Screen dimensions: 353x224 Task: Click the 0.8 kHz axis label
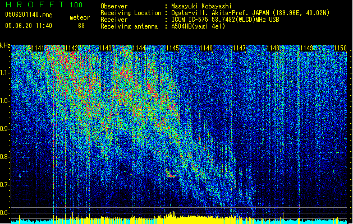4,157
